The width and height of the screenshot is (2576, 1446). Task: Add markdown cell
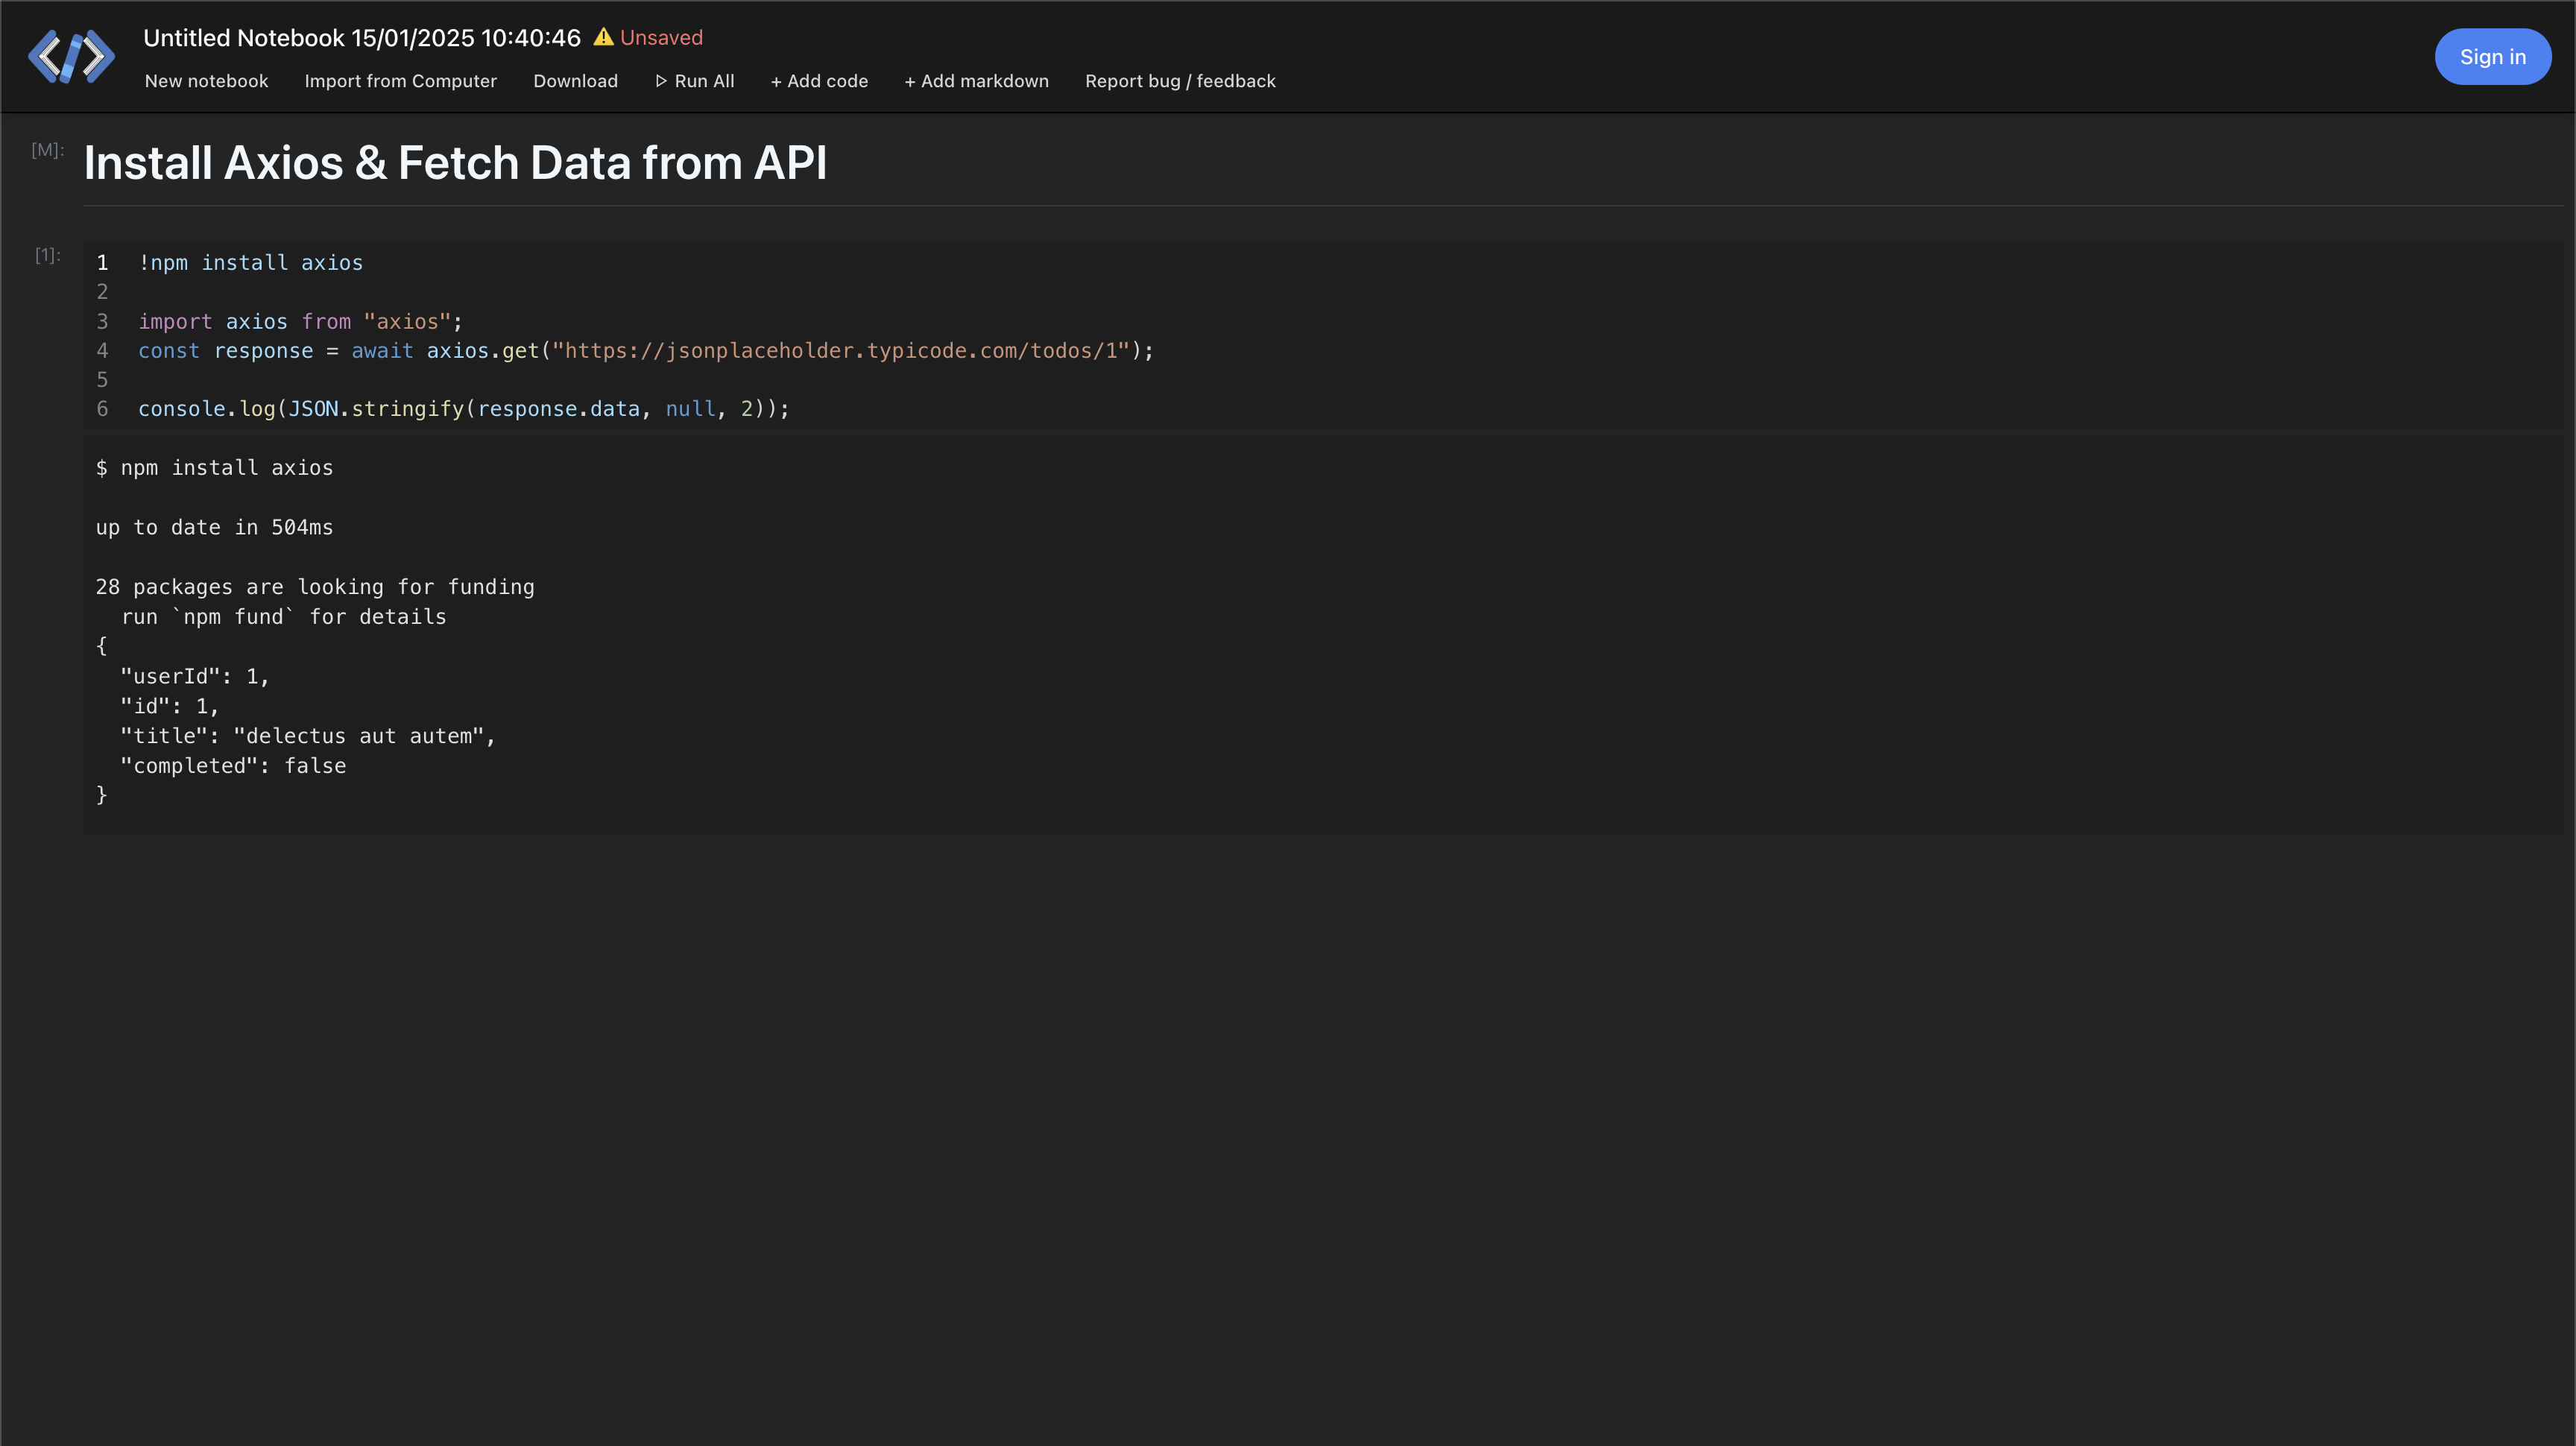click(976, 81)
